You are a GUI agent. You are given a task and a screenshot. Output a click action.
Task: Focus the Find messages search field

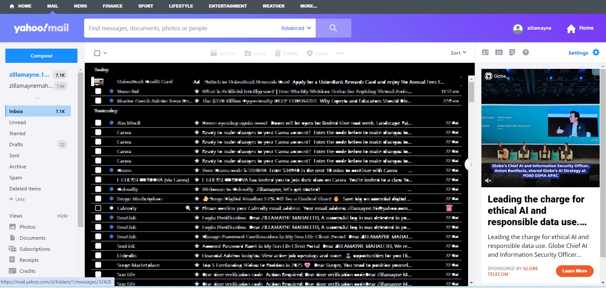point(182,28)
